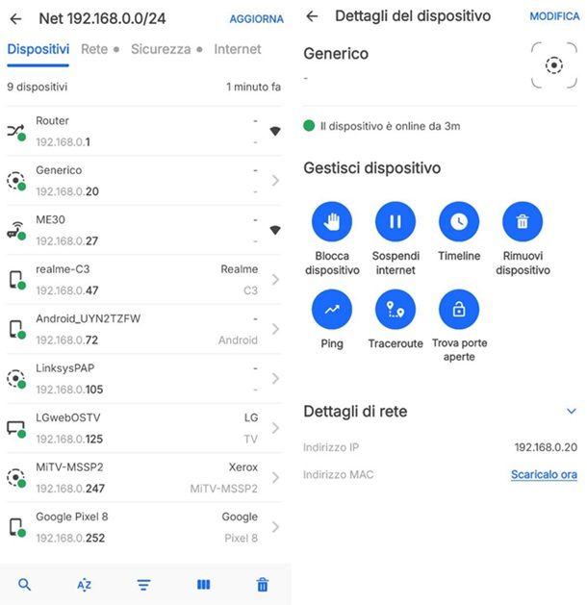Tap the LGwebOSTV television icon

coord(16,428)
